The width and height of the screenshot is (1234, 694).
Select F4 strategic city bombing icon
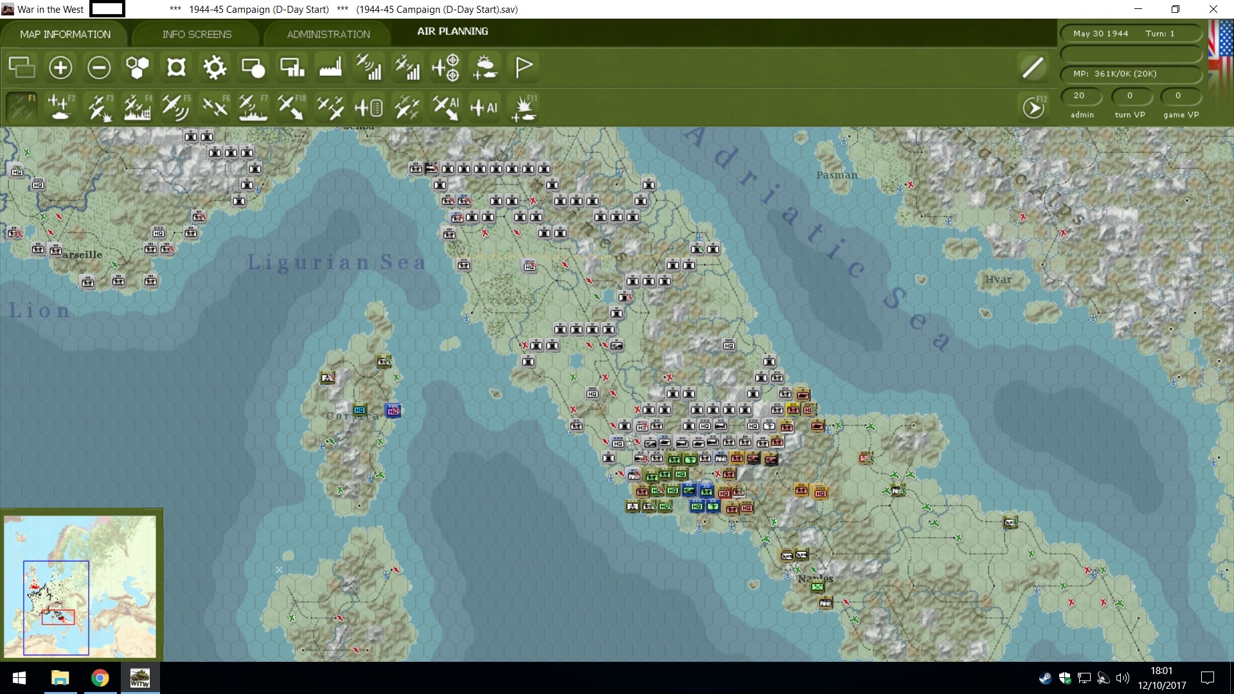click(x=138, y=107)
